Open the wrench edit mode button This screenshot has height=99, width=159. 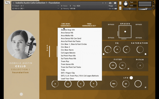[x=7, y=3]
